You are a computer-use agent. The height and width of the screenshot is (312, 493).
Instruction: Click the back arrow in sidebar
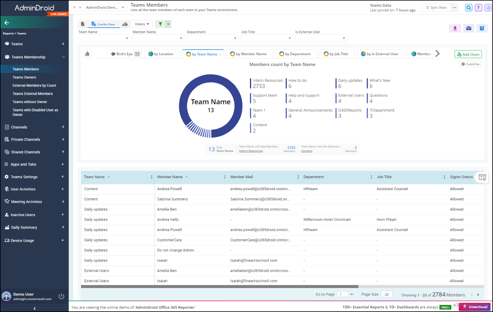click(7, 22)
